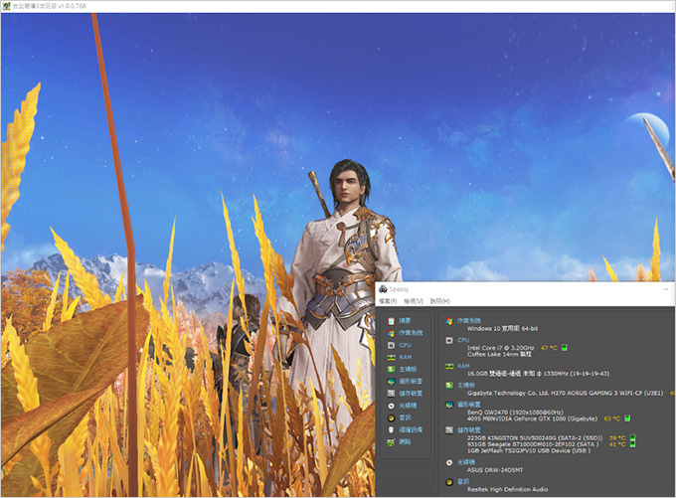Click 光碟機 heading link in summary panel
Screen dimensions: 676x498
(x=466, y=462)
